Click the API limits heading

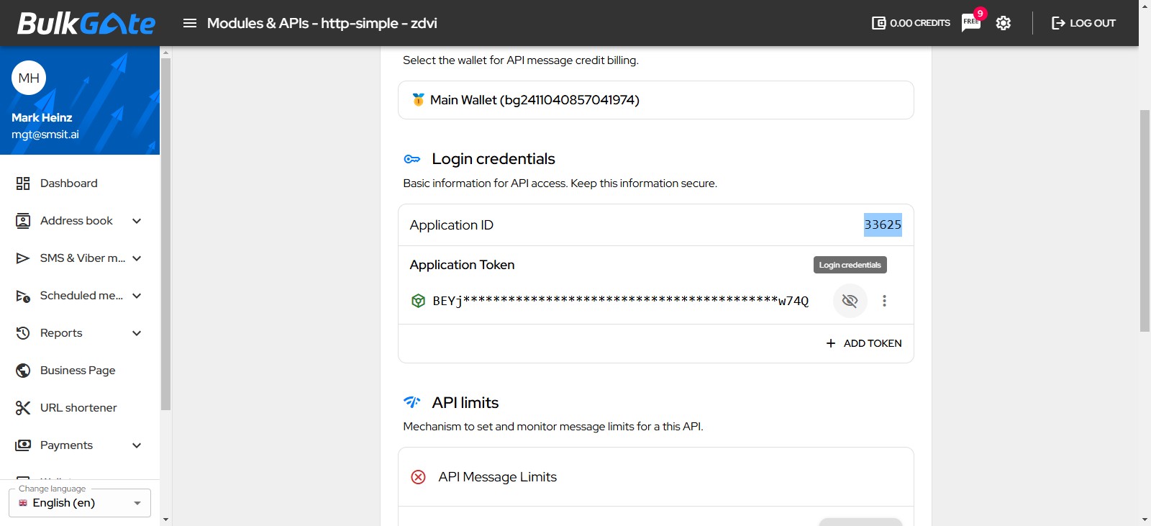coord(465,402)
